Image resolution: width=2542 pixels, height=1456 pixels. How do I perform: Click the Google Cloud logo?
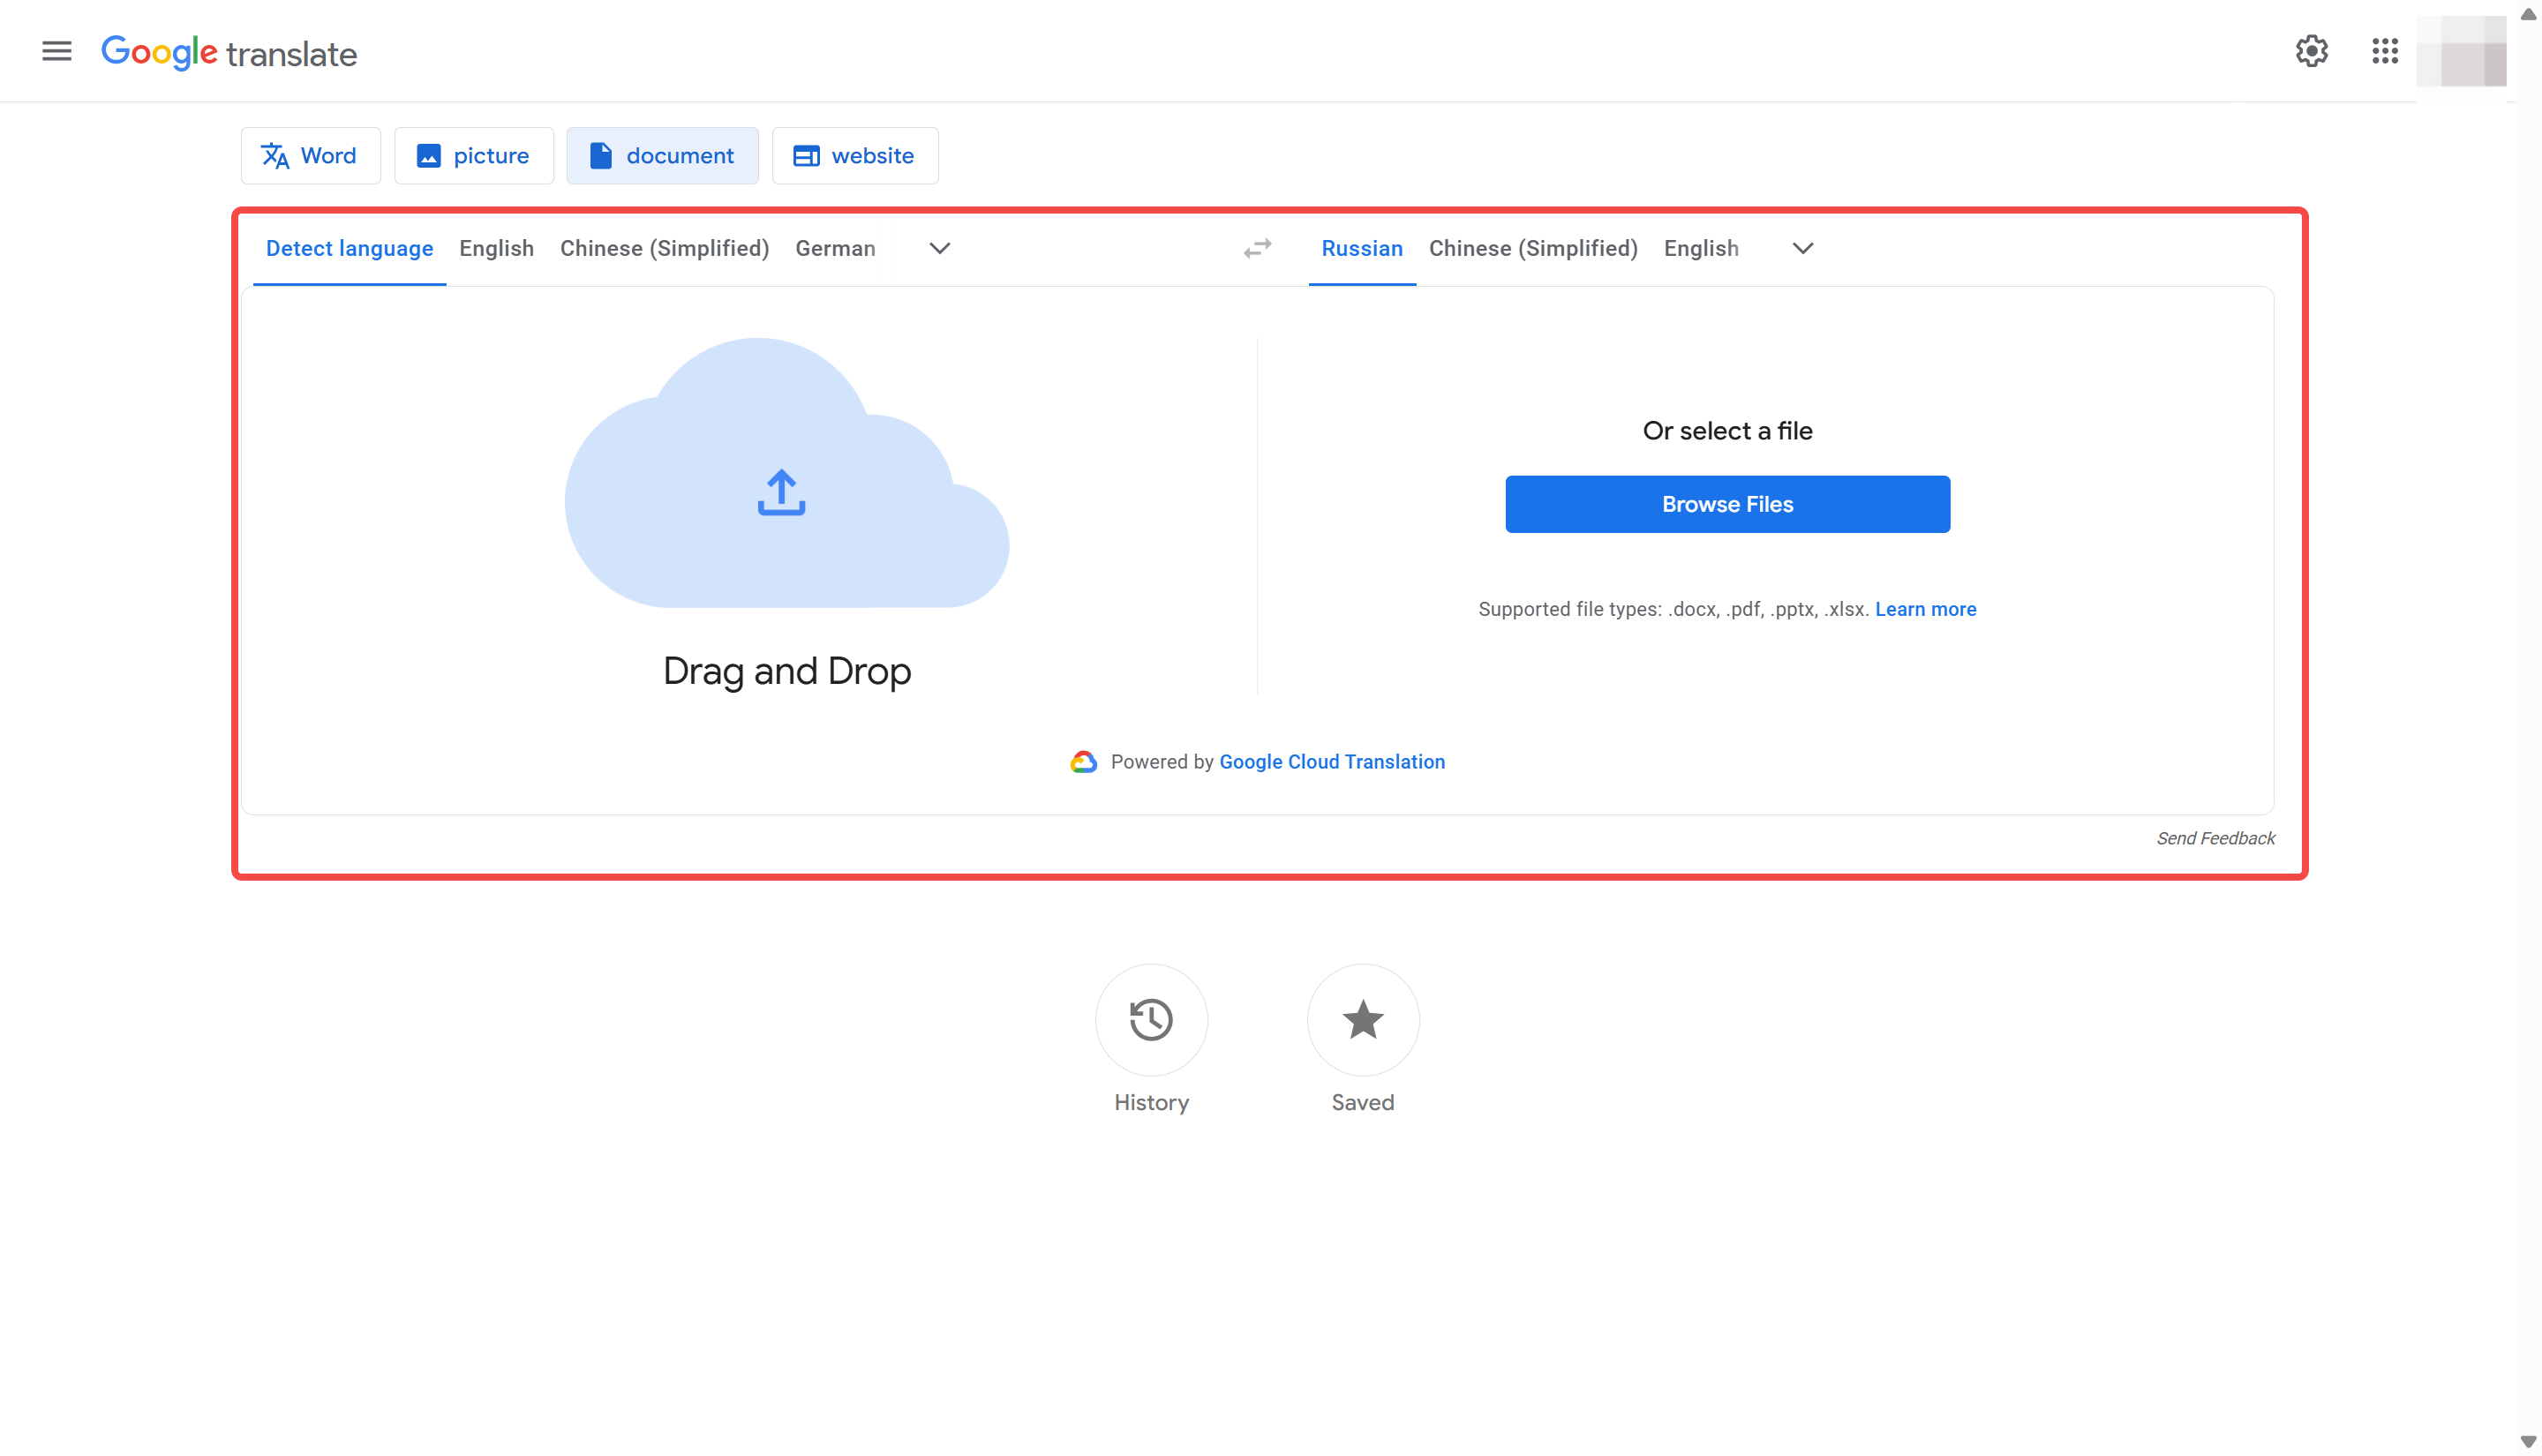[x=1083, y=761]
